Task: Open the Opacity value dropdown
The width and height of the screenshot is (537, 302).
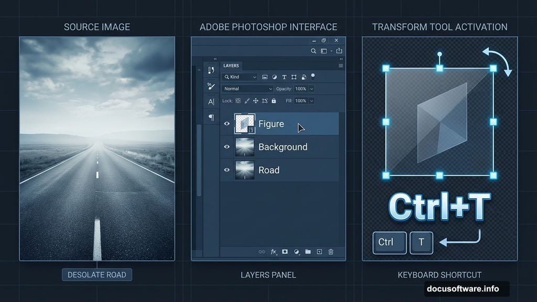Action: coord(312,89)
